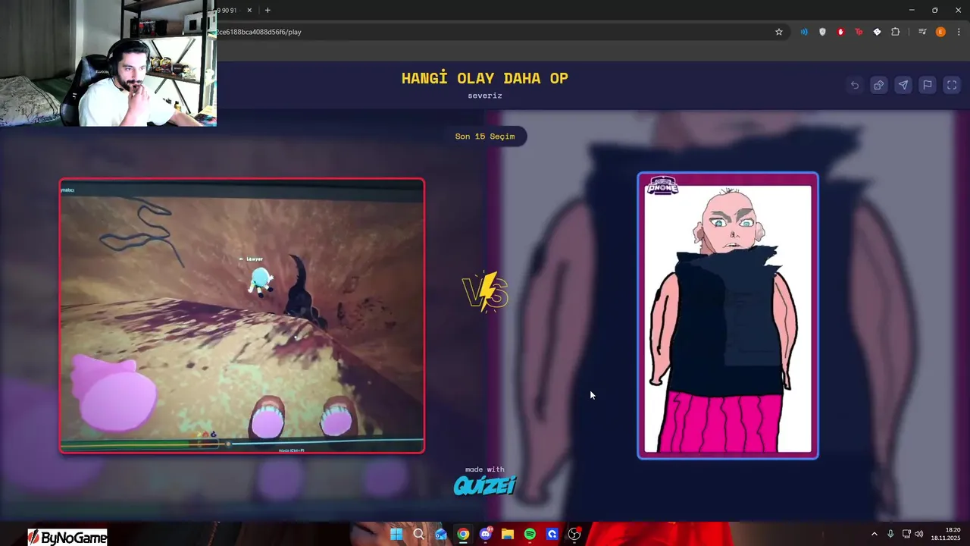Open the Windows Start menu
Viewport: 970px width, 546px height.
396,534
